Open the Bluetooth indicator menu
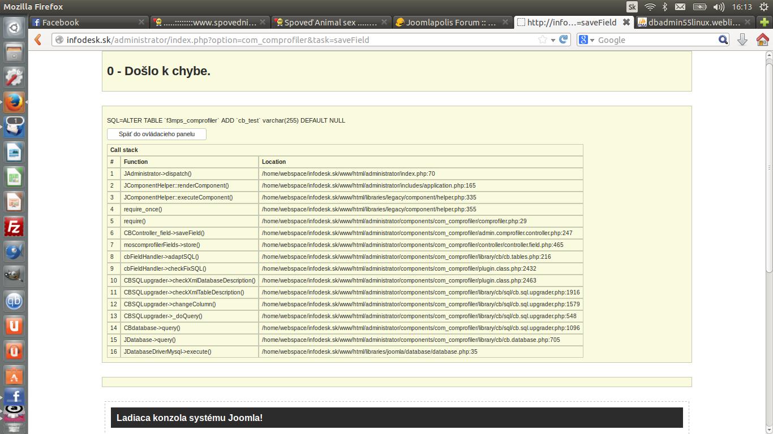This screenshot has height=434, width=773. pos(665,7)
